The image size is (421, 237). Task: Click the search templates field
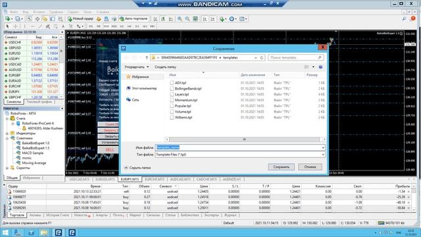[x=295, y=57]
